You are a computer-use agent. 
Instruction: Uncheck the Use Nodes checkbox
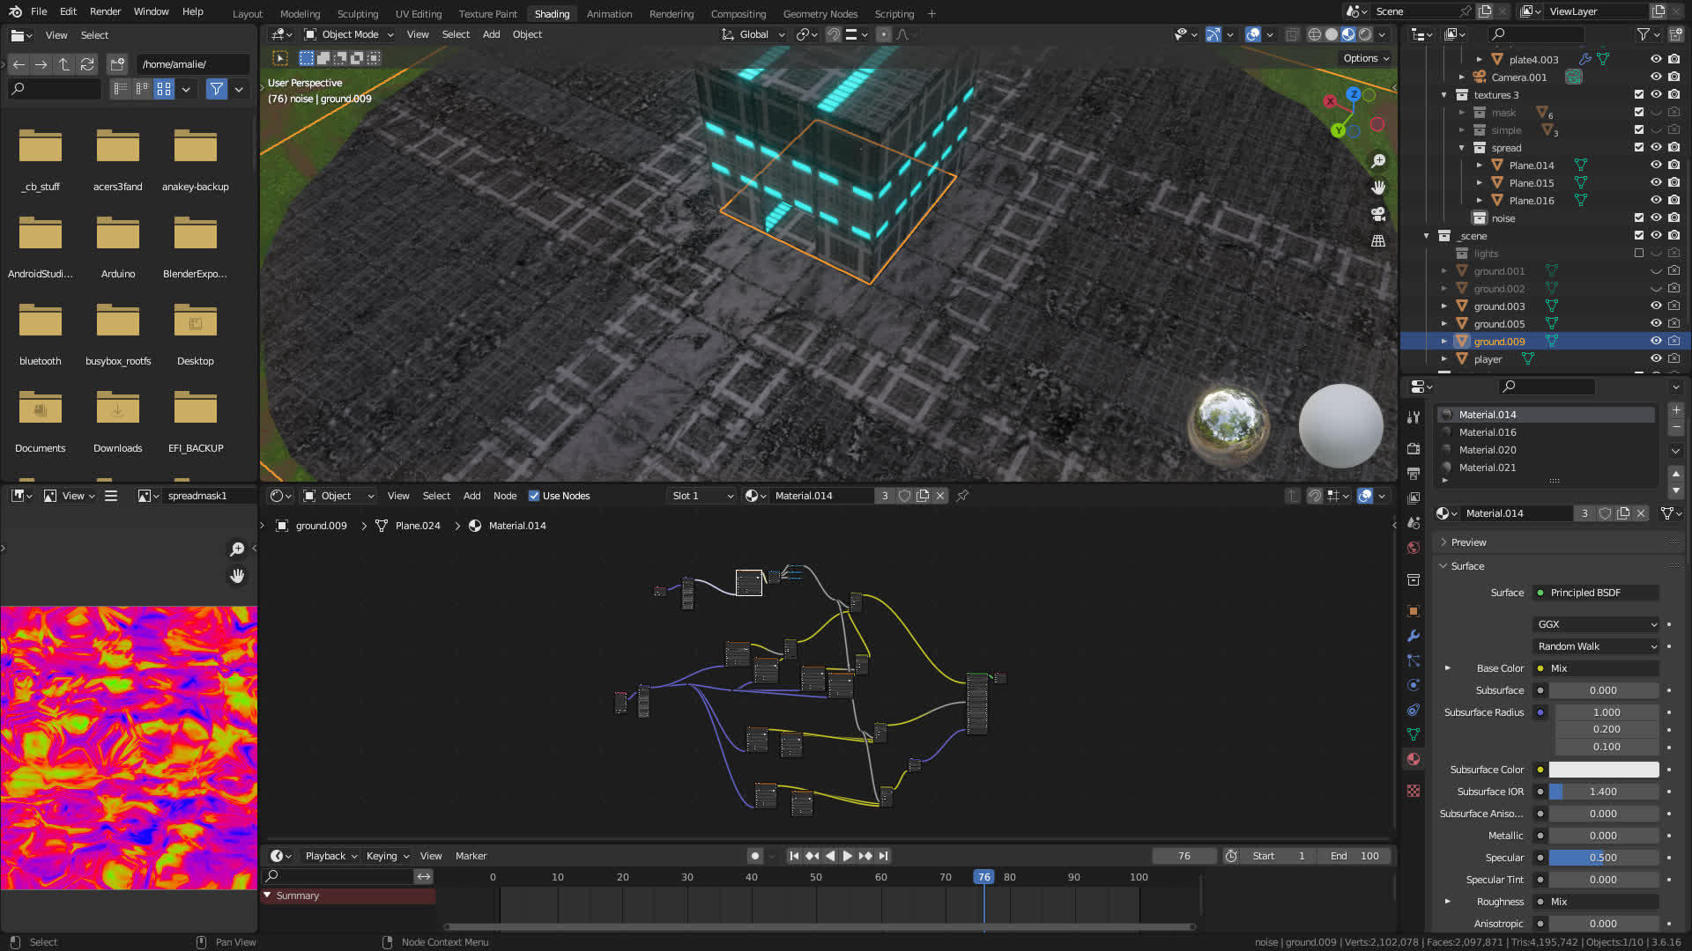534,496
